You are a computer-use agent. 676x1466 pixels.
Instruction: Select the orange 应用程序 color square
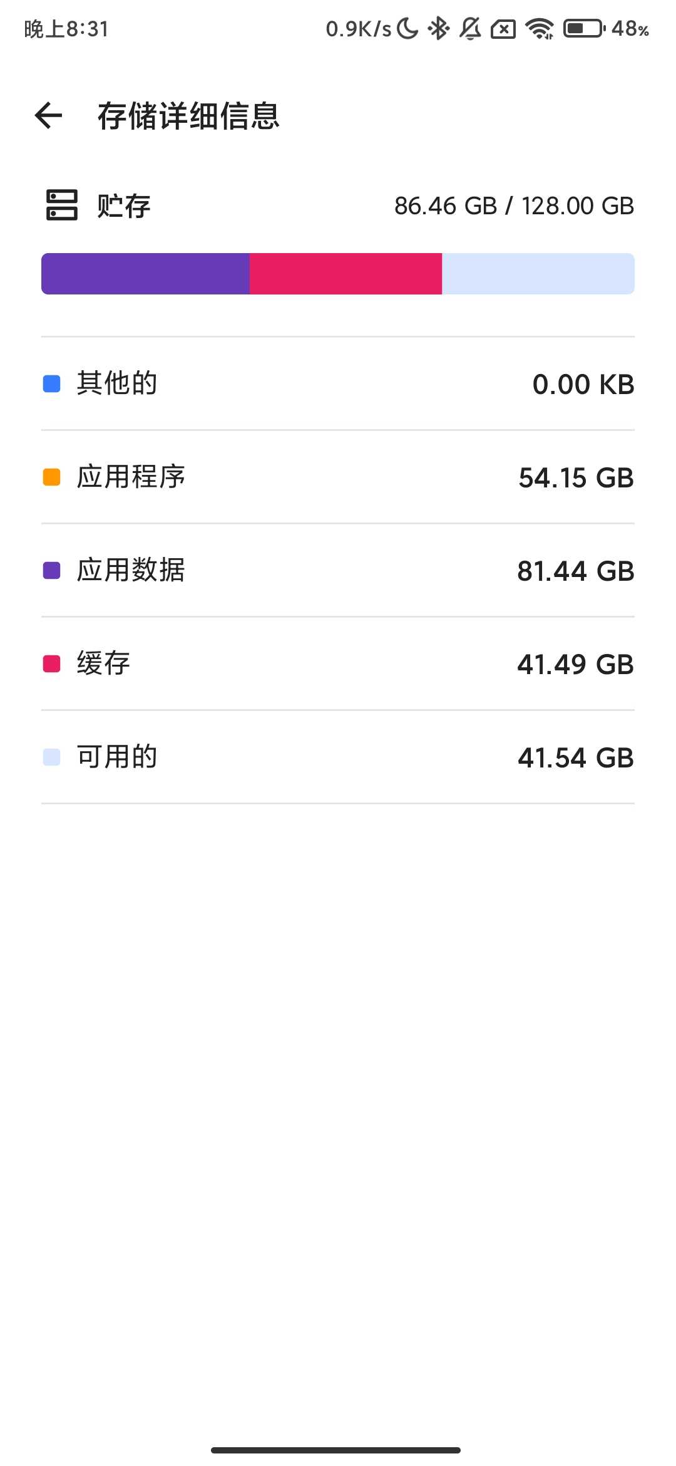(51, 477)
